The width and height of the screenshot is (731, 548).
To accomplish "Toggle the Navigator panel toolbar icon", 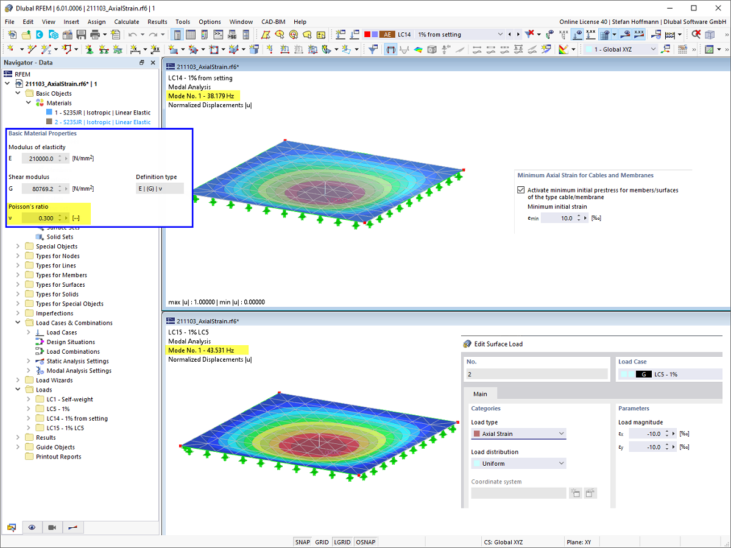I will pyautogui.click(x=177, y=34).
